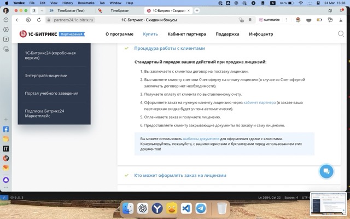Click the 1С-Битрикс logo
350x219 pixels.
click(38, 34)
